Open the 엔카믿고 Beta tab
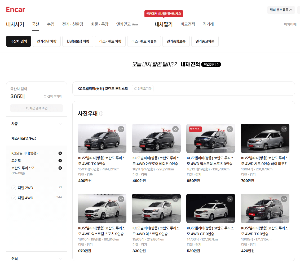The image size is (300, 263). pyautogui.click(x=127, y=24)
